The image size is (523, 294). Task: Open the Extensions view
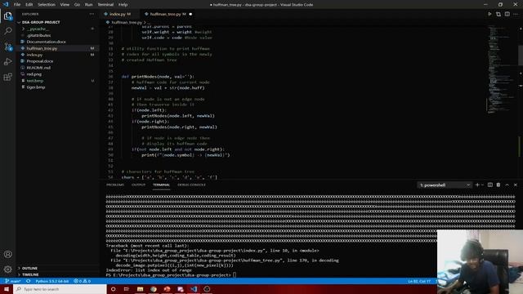tap(7, 77)
